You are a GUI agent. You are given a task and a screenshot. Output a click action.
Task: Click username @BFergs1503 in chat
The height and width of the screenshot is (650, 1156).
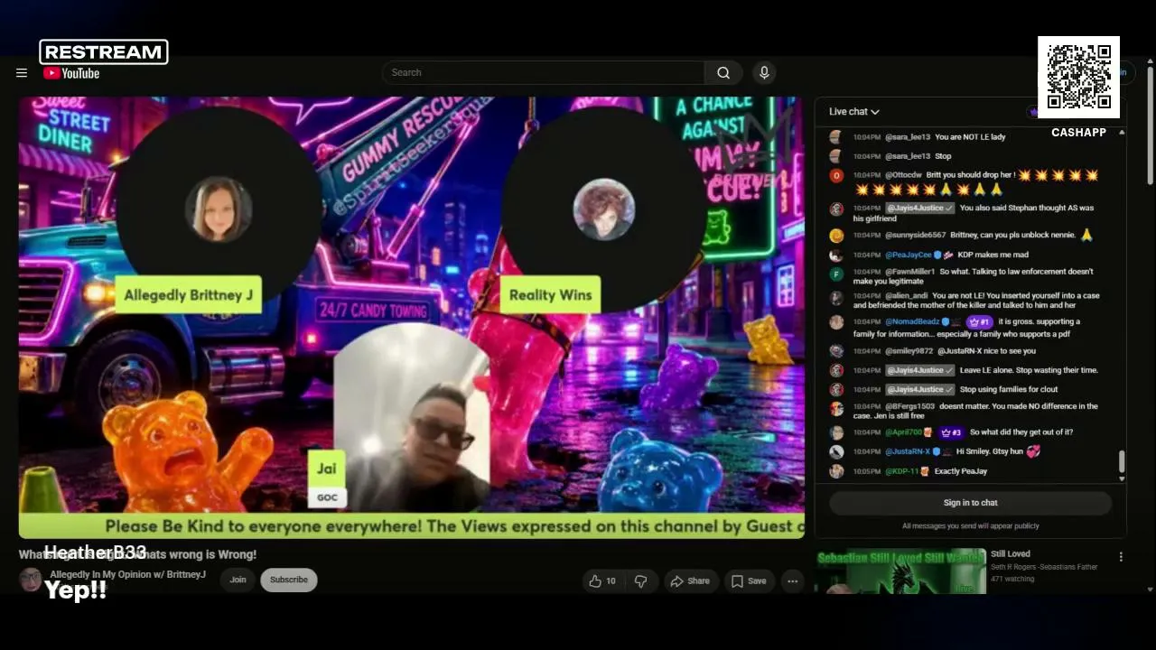(x=909, y=407)
